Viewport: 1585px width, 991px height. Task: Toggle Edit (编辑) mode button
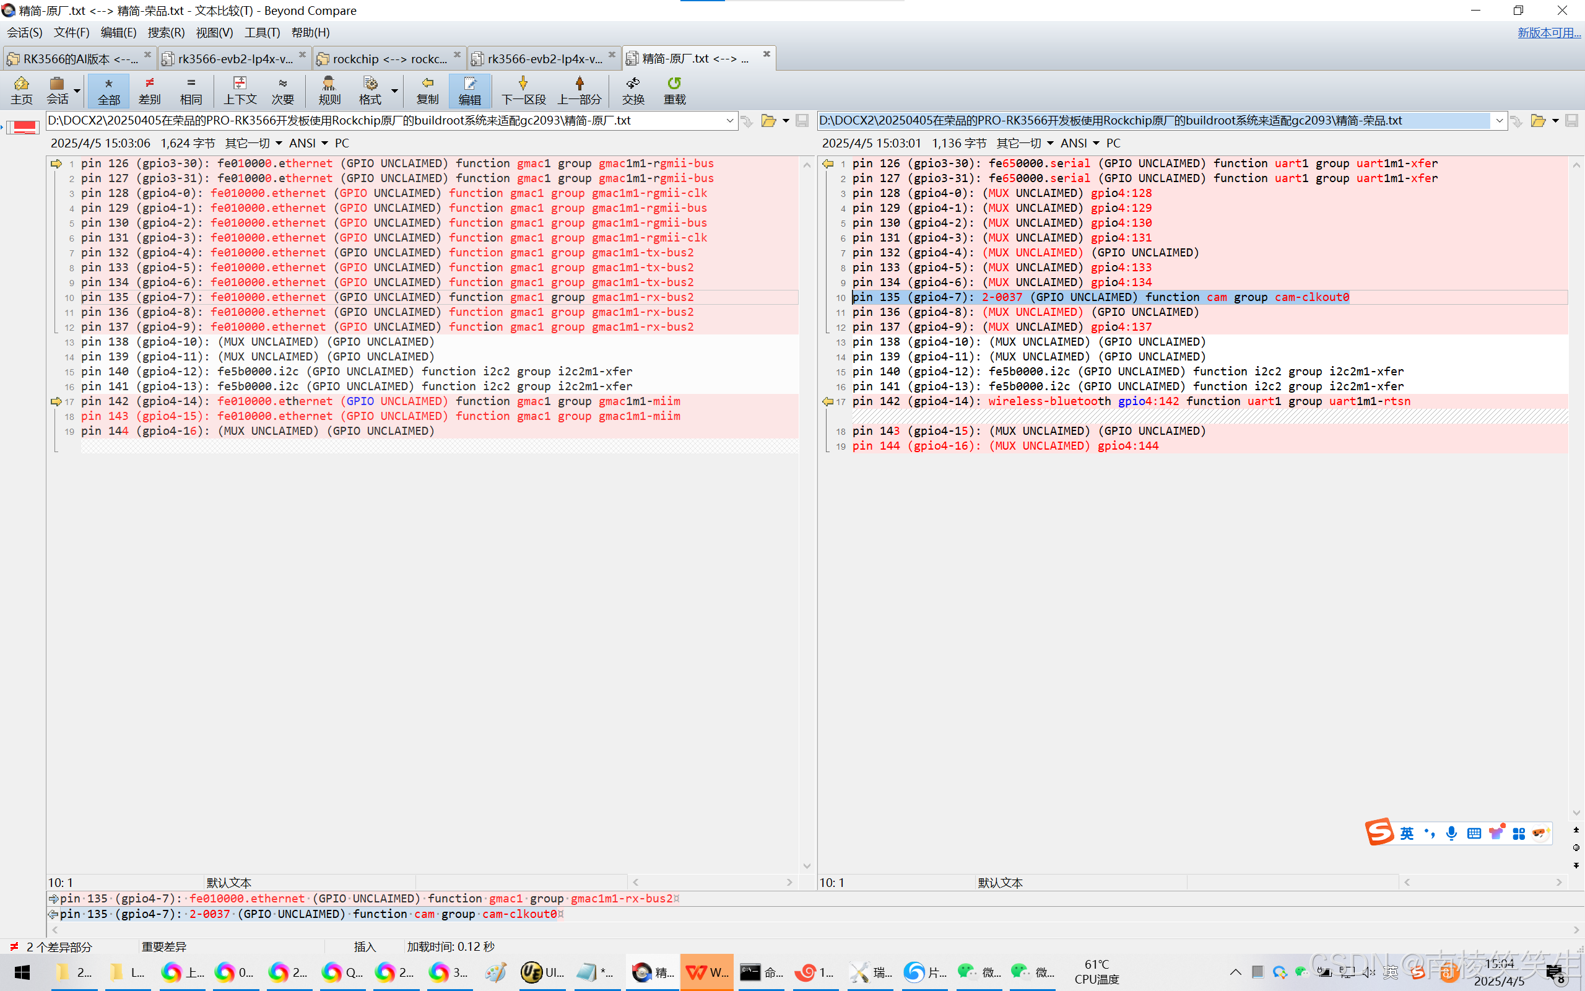(x=469, y=90)
